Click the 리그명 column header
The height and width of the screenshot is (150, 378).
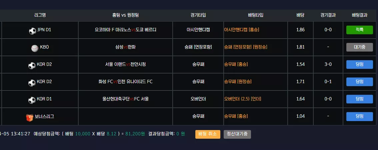[40, 15]
